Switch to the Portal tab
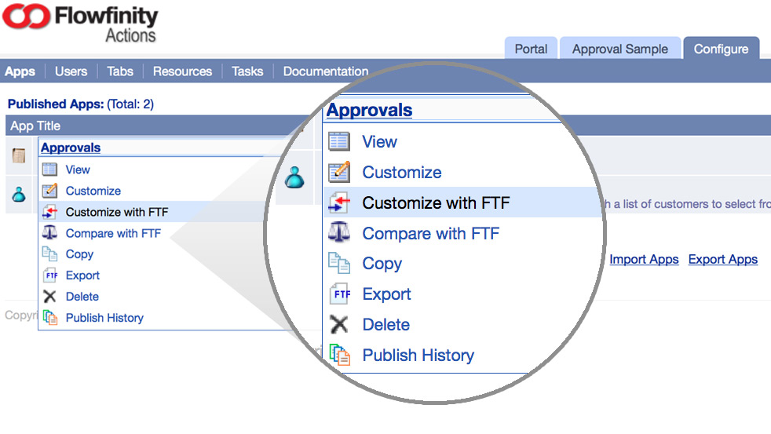Image resolution: width=771 pixels, height=434 pixels. pos(531,49)
